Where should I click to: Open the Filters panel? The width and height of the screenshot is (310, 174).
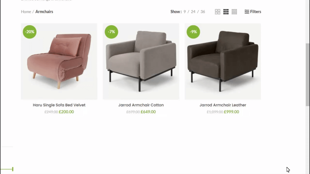253,12
